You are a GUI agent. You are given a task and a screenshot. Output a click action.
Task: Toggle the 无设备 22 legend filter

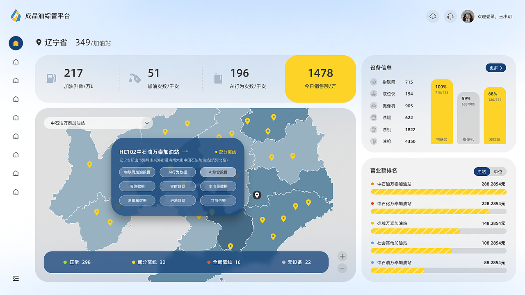[x=297, y=262]
